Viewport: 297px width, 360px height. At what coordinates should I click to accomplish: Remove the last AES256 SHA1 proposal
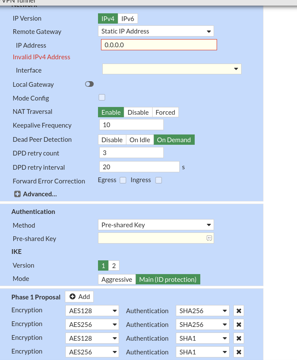pos(239,352)
